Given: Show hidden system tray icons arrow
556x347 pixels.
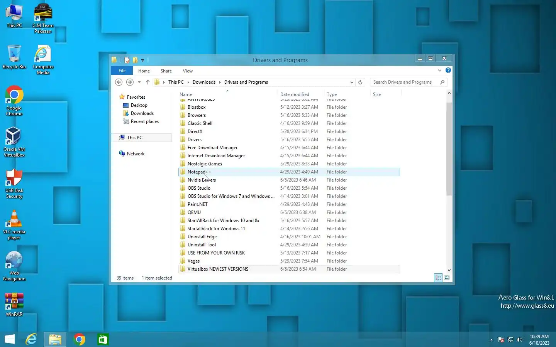Looking at the screenshot, I should pos(492,340).
